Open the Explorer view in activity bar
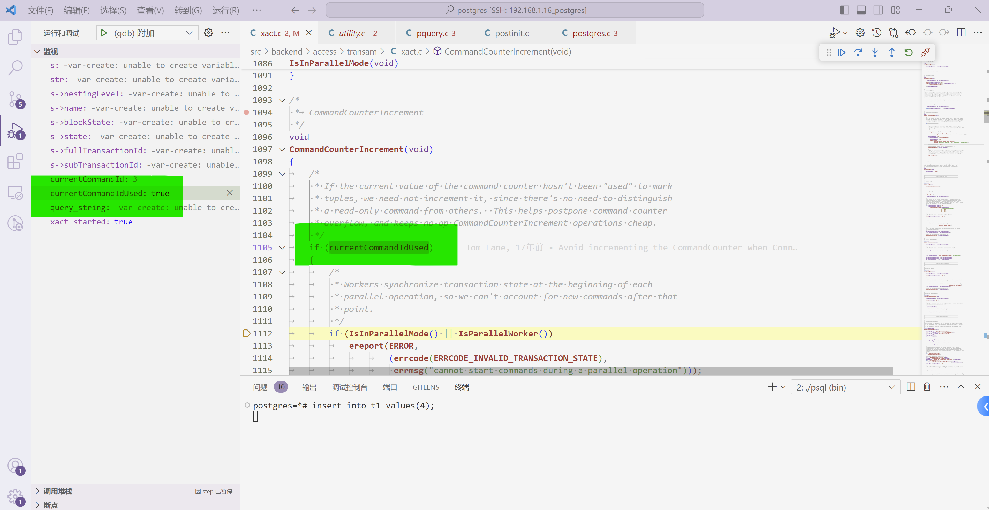 point(15,37)
